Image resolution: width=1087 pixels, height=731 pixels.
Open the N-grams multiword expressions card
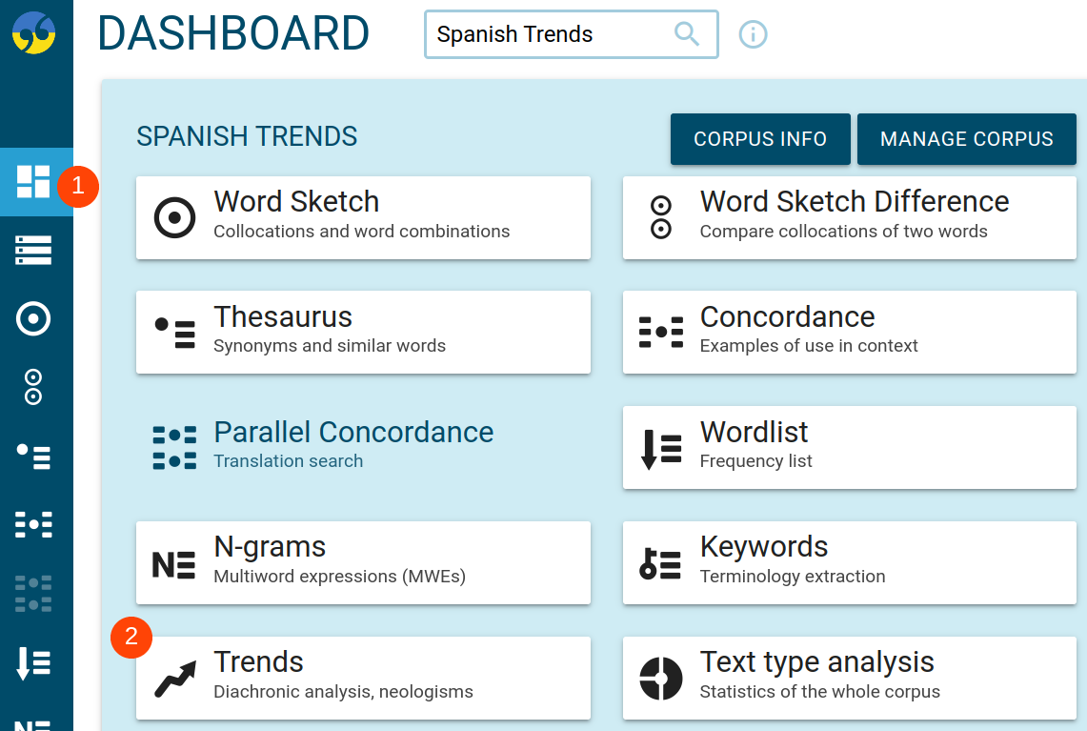pos(363,562)
